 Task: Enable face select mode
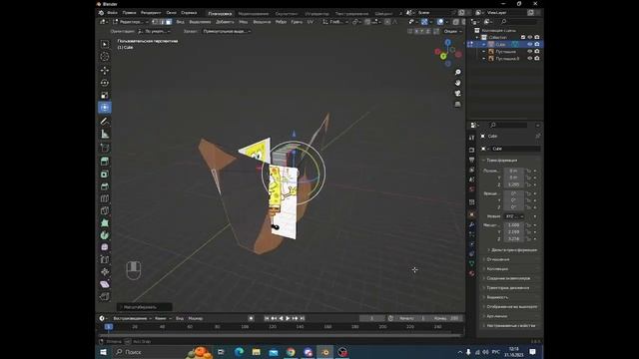click(x=169, y=22)
